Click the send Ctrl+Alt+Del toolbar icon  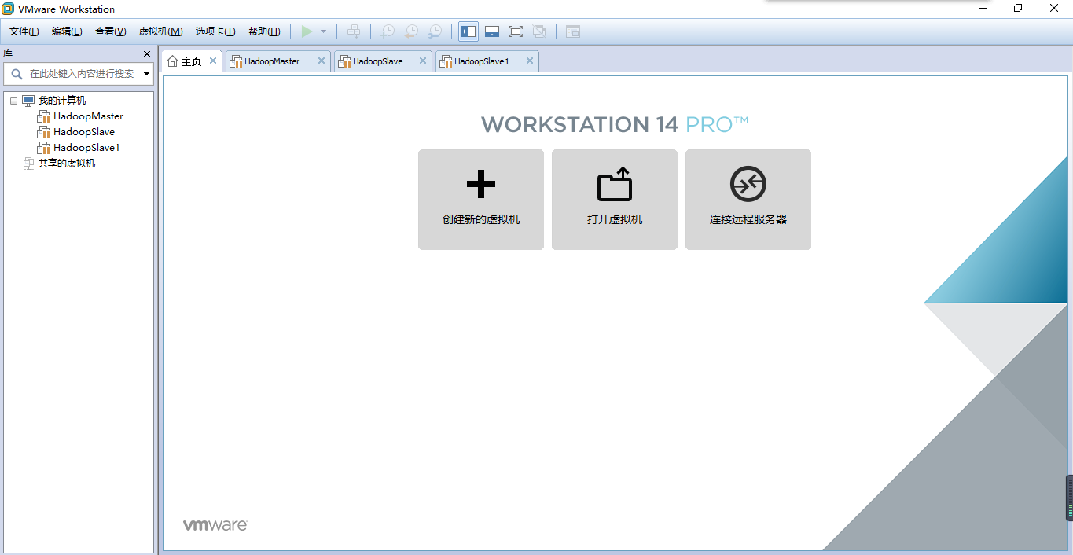[x=354, y=31]
